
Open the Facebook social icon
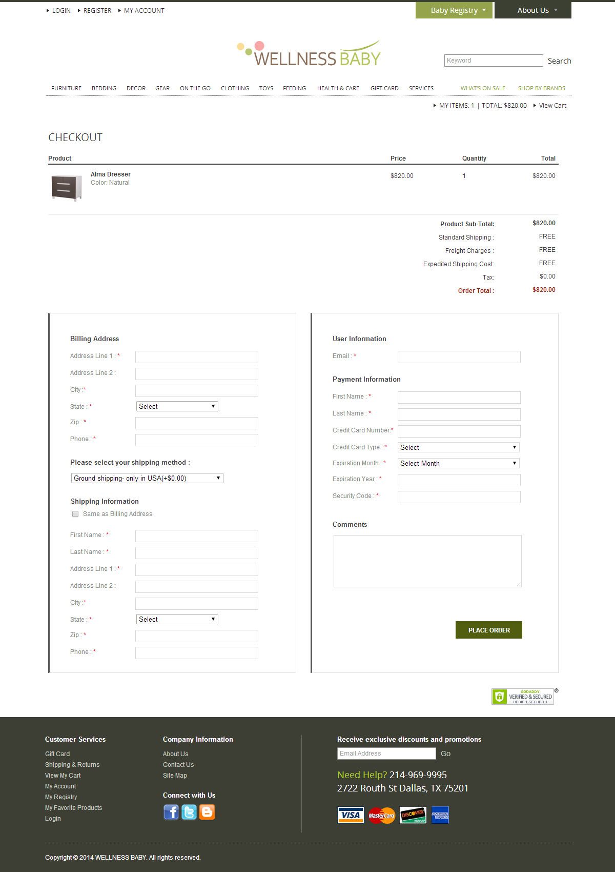pyautogui.click(x=171, y=812)
